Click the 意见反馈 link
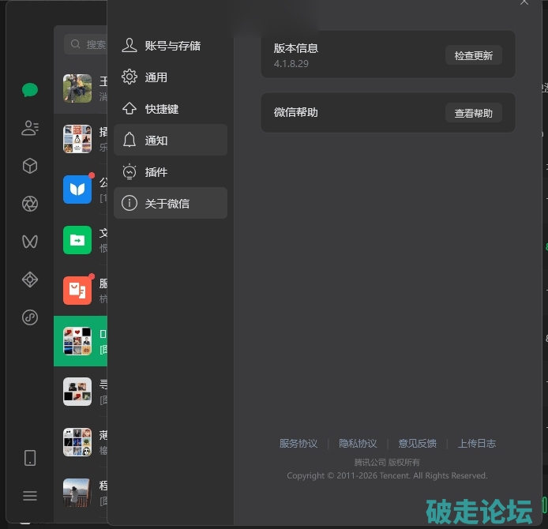This screenshot has width=548, height=529. 417,444
